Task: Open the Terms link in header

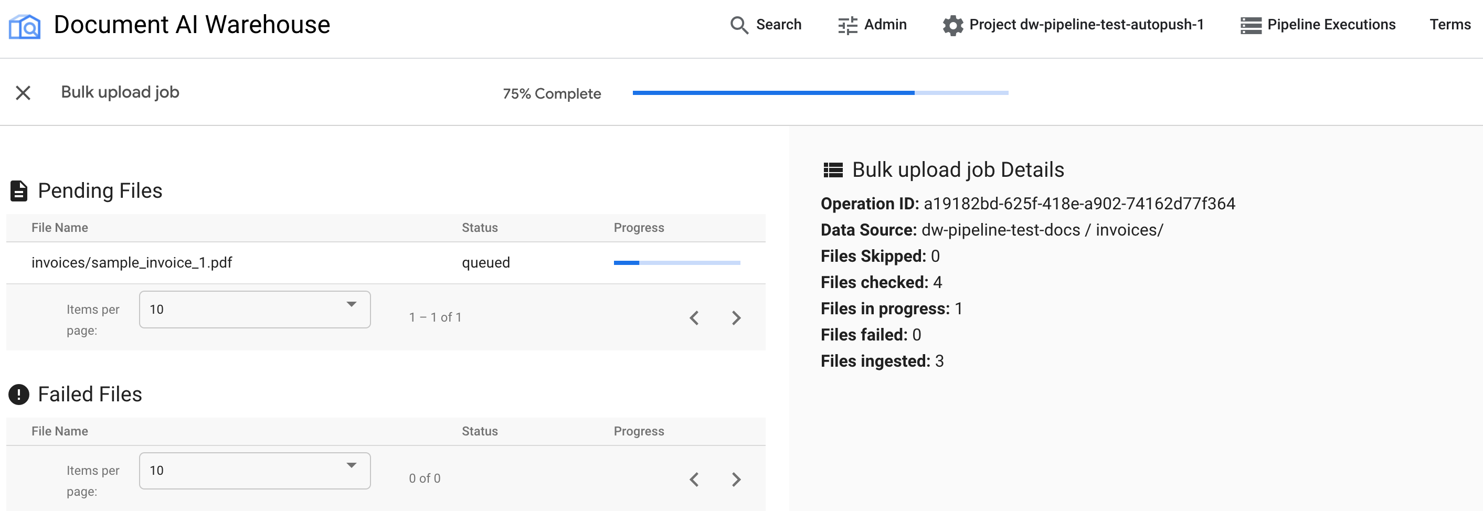Action: pyautogui.click(x=1449, y=25)
